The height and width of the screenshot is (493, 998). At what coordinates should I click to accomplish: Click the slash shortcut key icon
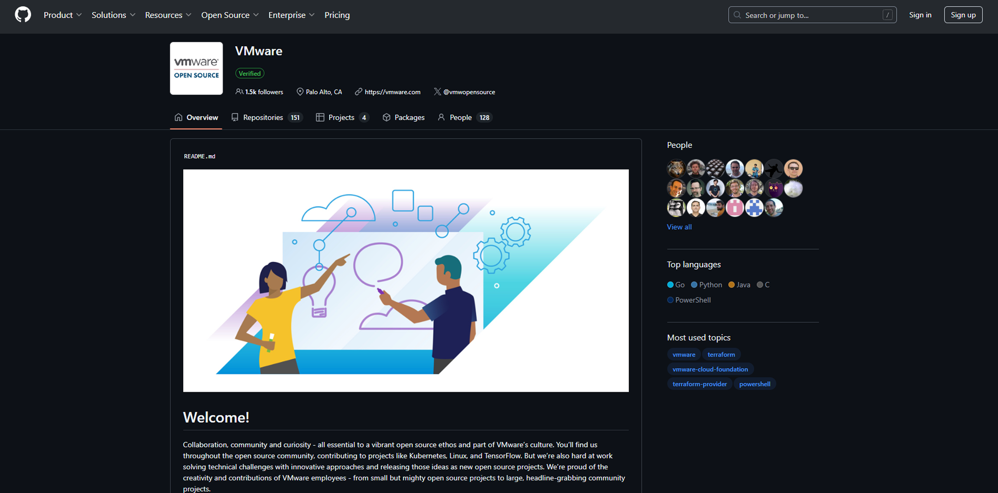888,15
